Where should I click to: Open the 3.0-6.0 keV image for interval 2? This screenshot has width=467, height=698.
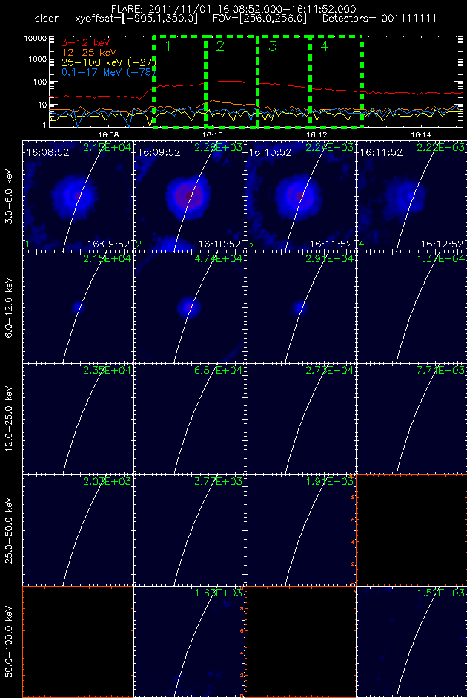pos(189,196)
